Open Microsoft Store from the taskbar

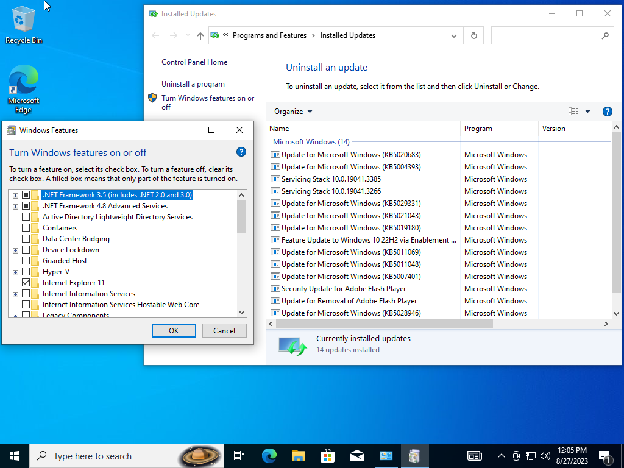pos(327,456)
